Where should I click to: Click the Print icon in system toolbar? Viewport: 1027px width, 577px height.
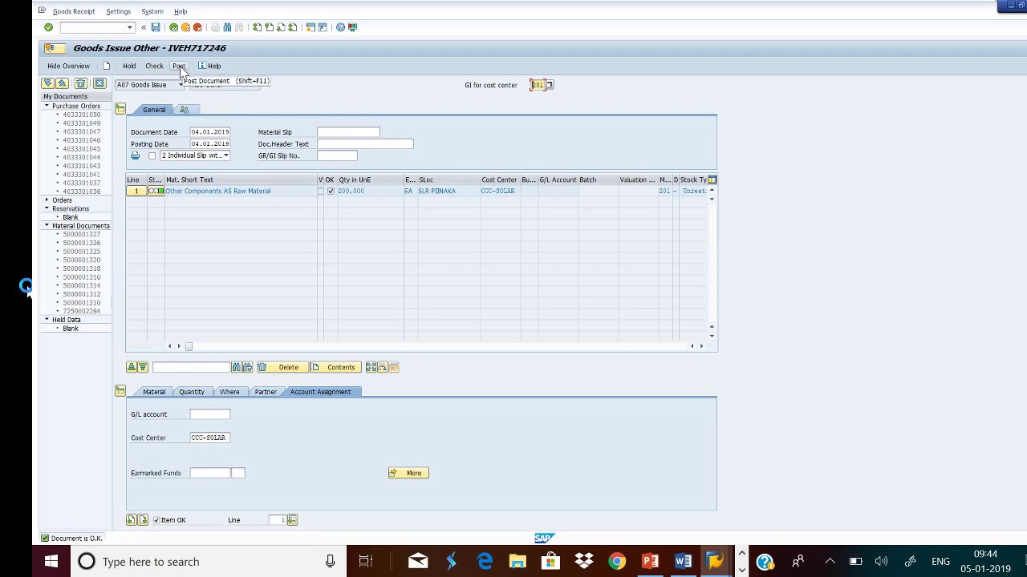(x=215, y=27)
